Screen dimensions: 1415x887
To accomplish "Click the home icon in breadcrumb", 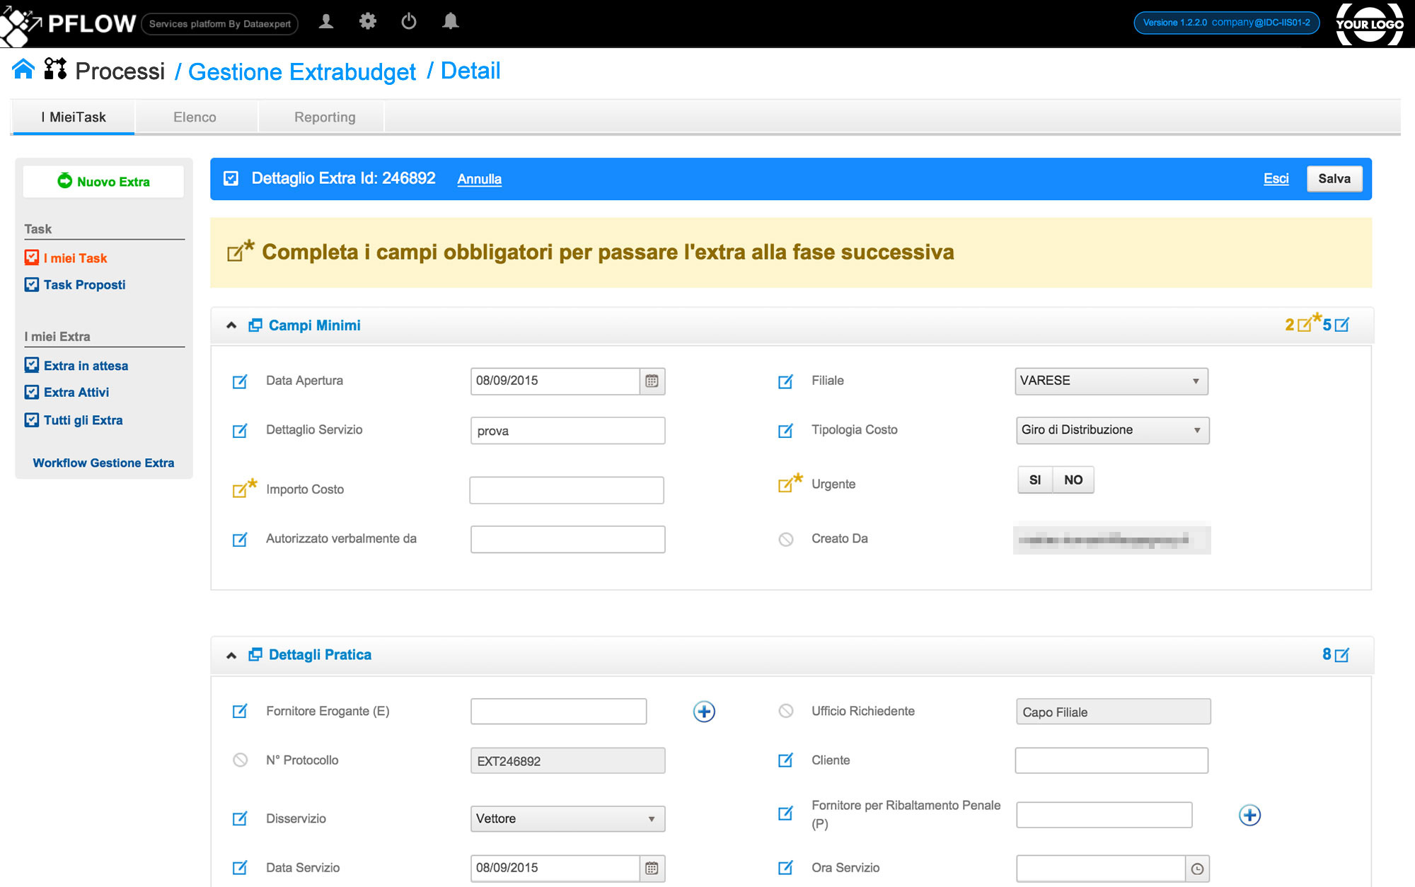I will tap(23, 69).
